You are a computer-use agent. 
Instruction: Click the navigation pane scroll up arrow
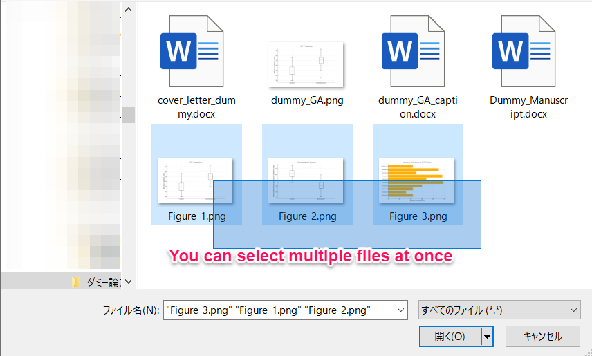pyautogui.click(x=129, y=10)
